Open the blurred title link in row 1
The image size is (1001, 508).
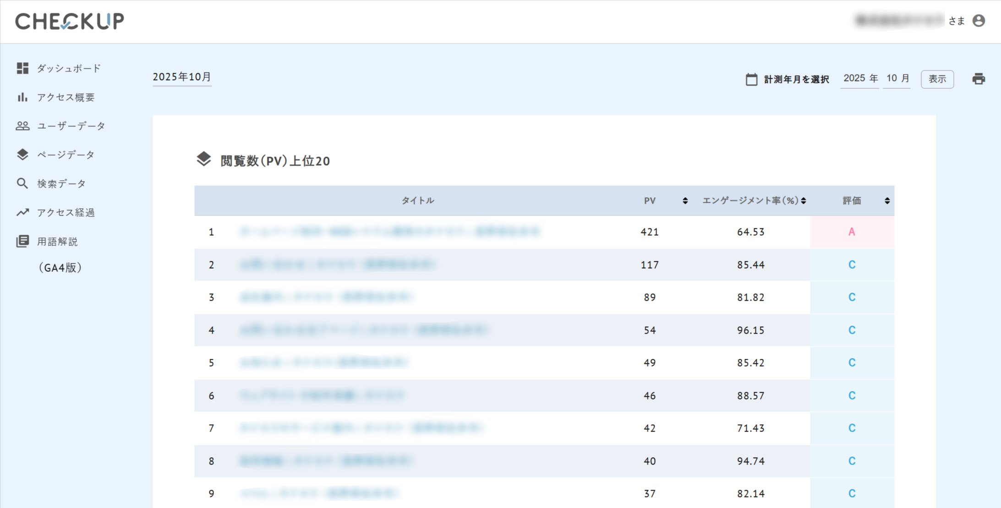pos(389,232)
